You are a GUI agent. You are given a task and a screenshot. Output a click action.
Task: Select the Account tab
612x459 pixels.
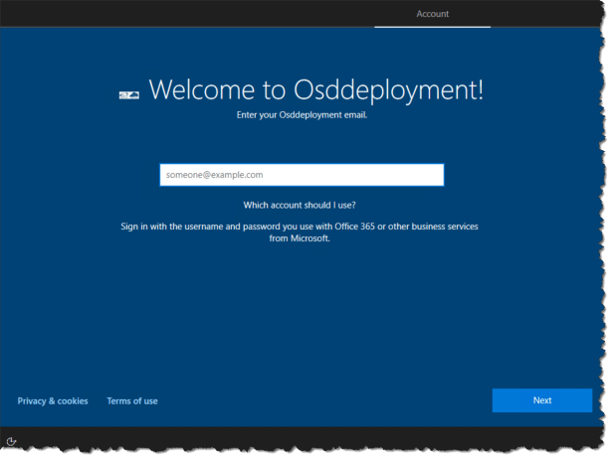click(433, 14)
